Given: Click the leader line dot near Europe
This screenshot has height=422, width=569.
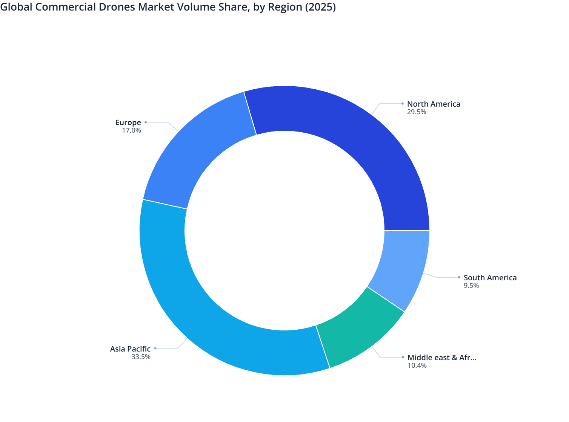Looking at the screenshot, I should coord(146,122).
